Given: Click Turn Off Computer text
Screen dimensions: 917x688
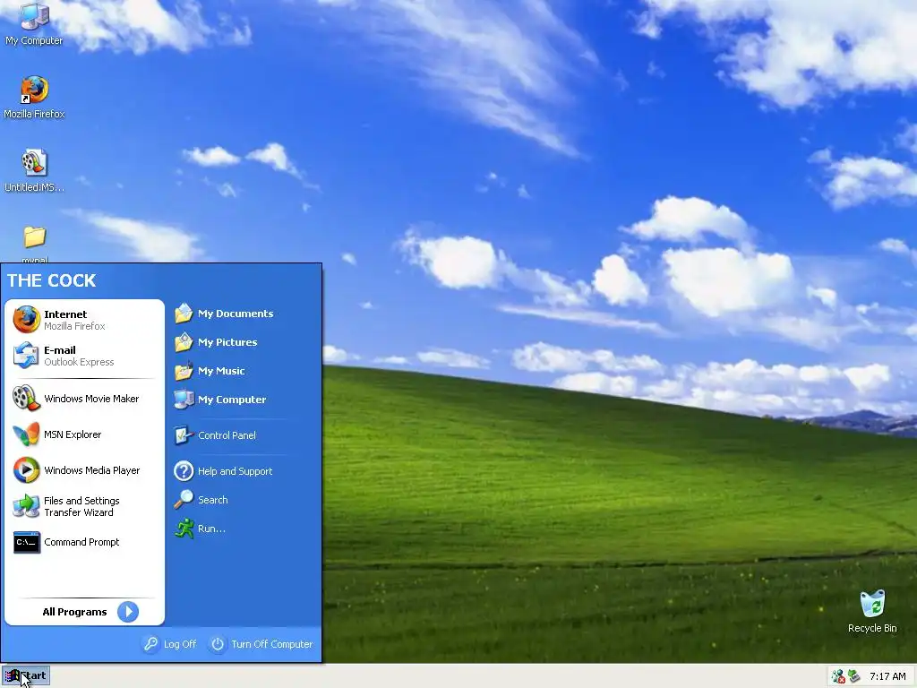Looking at the screenshot, I should [272, 644].
